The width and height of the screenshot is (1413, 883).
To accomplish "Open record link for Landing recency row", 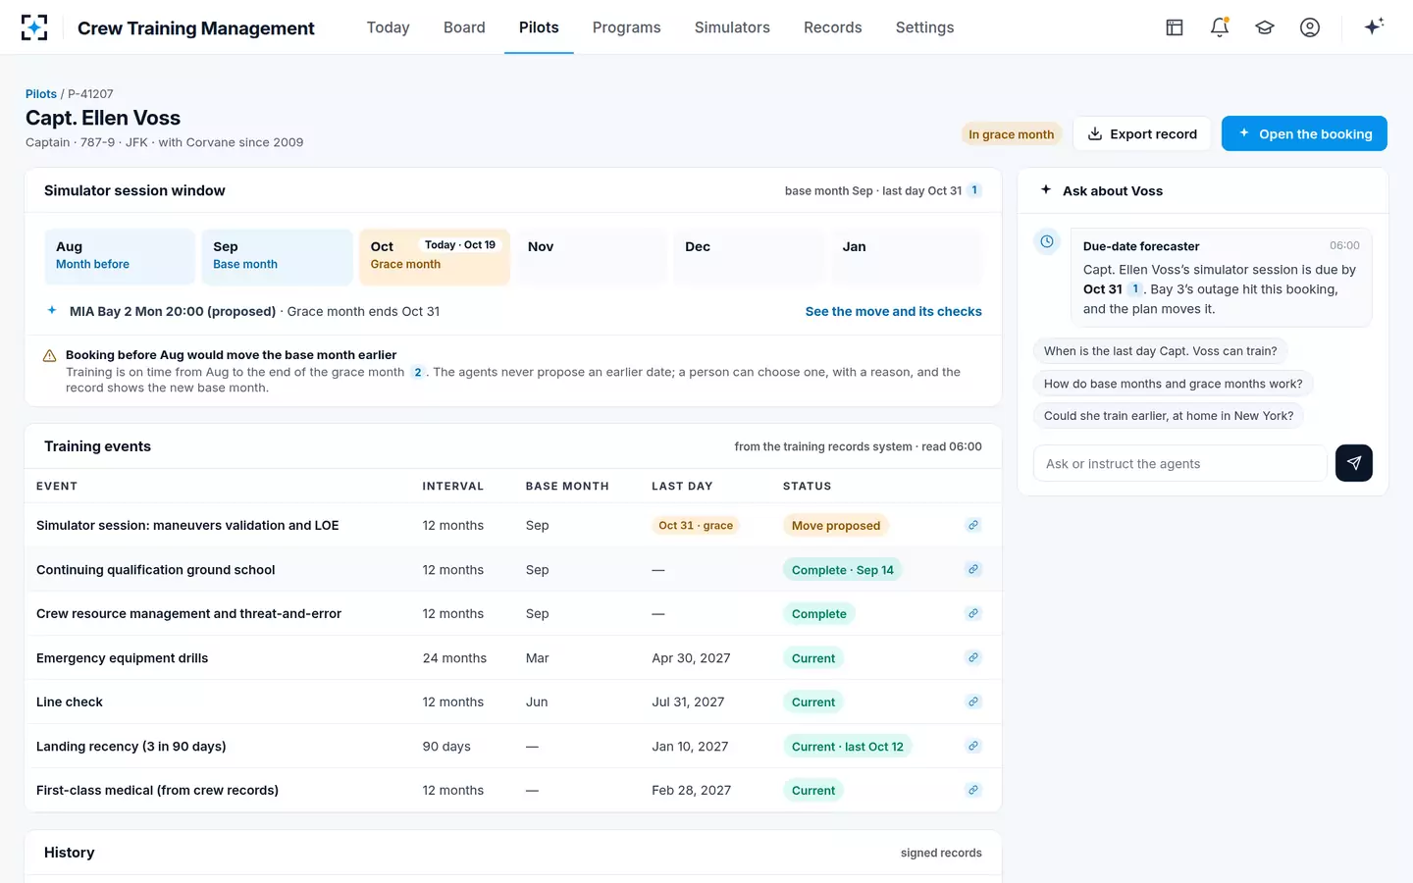I will point(973,746).
